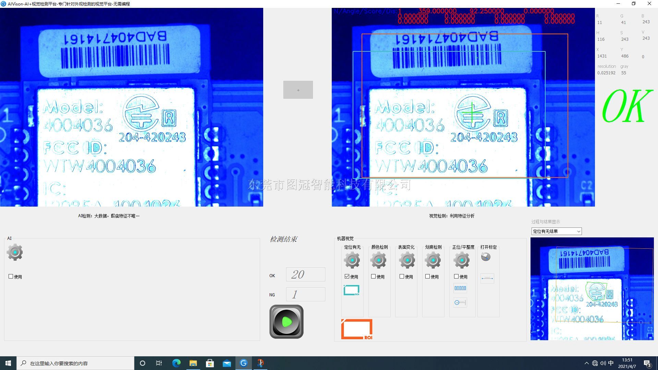Open 正位/平整度 gear settings

click(x=462, y=260)
